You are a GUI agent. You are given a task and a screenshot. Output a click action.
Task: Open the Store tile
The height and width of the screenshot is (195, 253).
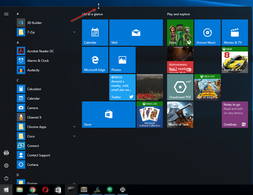[x=109, y=115]
